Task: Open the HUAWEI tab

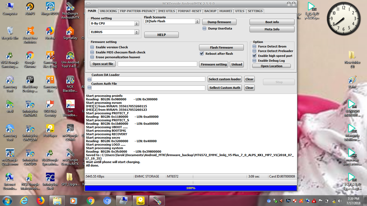Action: (226, 11)
